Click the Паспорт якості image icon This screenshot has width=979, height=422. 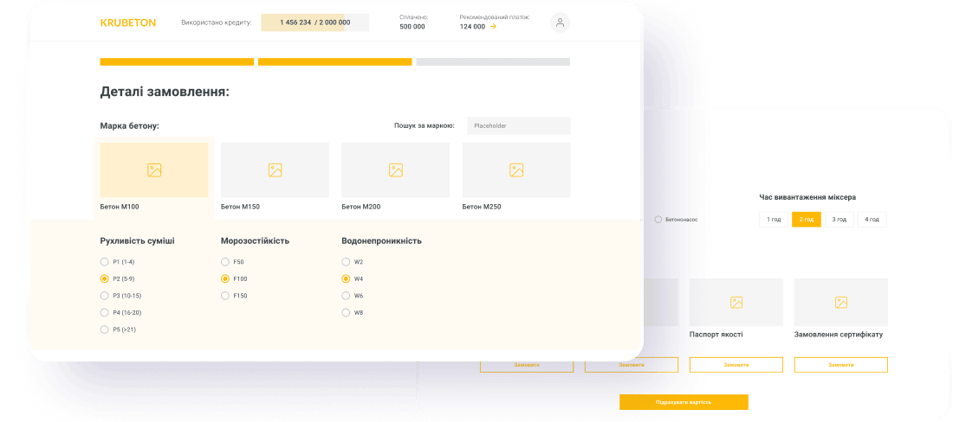(736, 303)
